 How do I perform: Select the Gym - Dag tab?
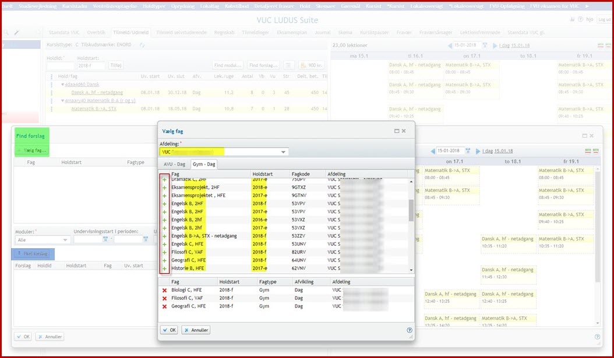click(x=204, y=164)
